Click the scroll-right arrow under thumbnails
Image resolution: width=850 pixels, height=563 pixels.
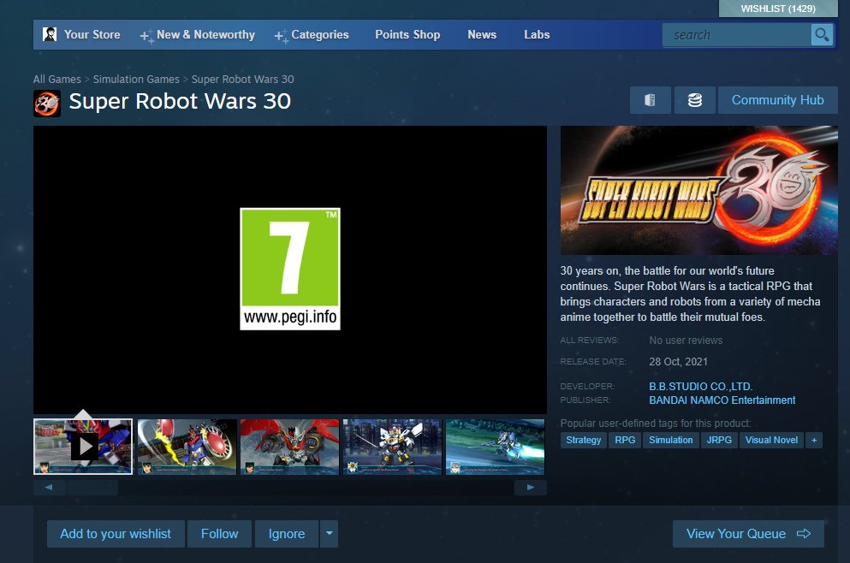pos(530,487)
